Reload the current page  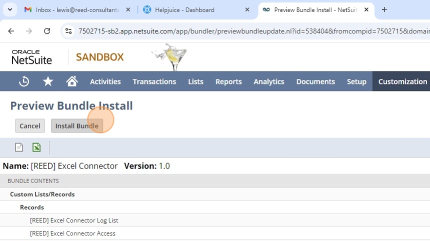[x=47, y=31]
